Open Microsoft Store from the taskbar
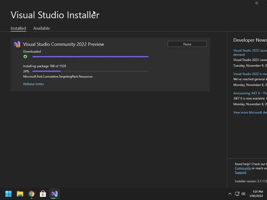Screen dimensions: 267x200 [x=43, y=194]
